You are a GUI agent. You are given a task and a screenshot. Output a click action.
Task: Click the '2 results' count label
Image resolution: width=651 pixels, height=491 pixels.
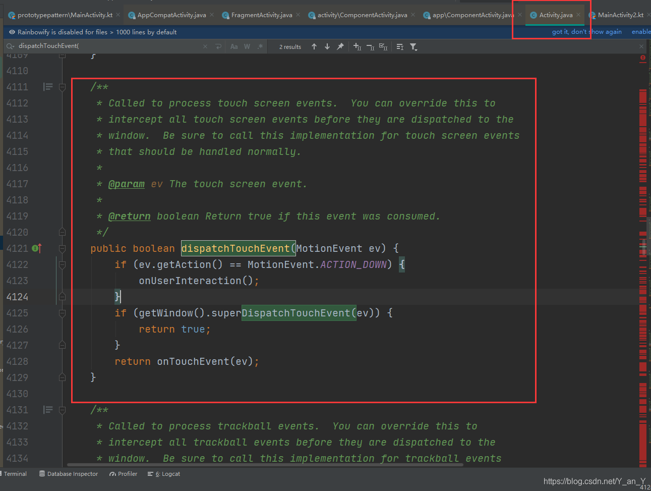coord(290,47)
